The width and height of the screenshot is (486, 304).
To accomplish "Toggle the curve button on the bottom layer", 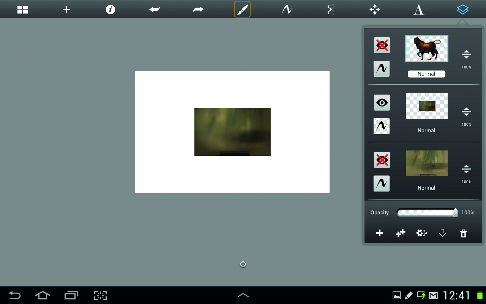I will (x=382, y=184).
